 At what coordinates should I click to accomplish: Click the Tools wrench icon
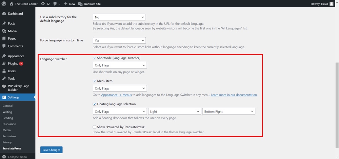tap(4, 79)
